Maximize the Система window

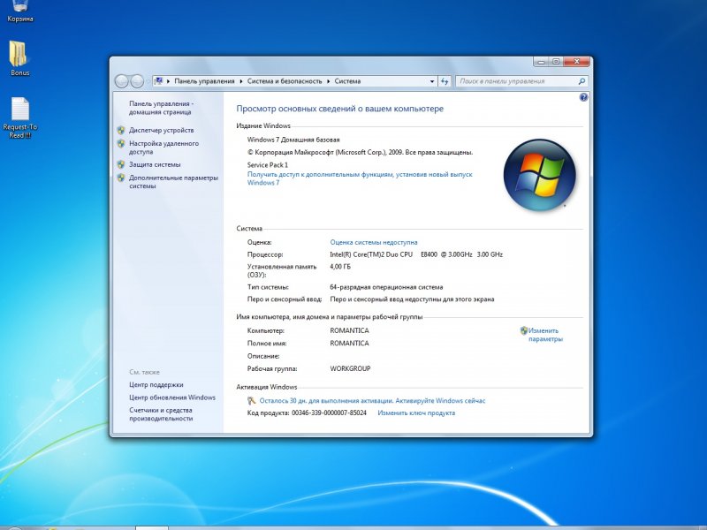pos(556,62)
